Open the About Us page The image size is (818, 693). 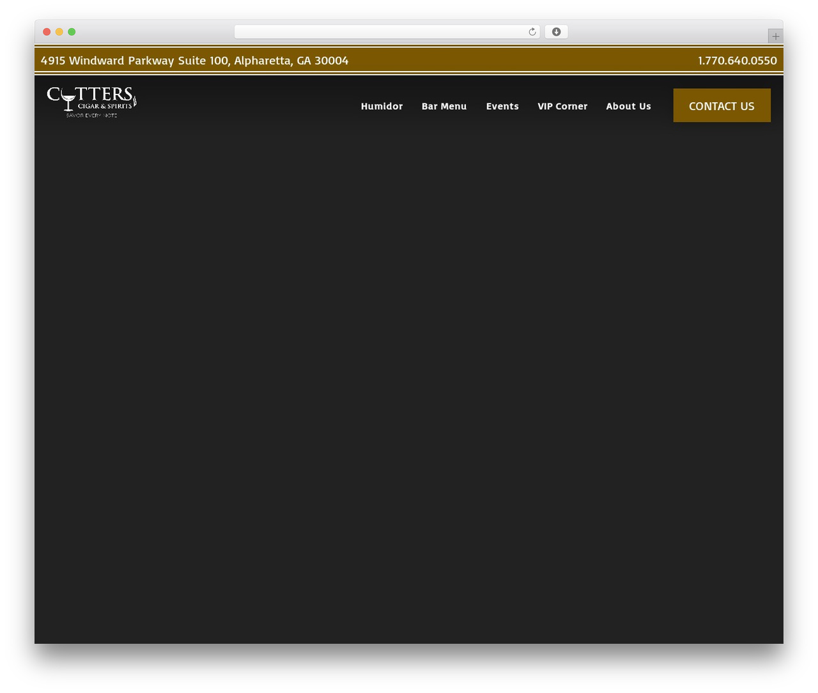628,106
